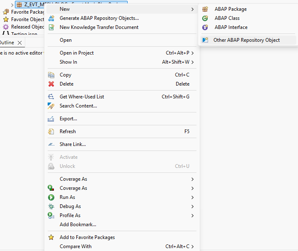Viewport: 298px width, 251px height.
Task: Expand the Show In submenu arrow
Action: [x=193, y=62]
